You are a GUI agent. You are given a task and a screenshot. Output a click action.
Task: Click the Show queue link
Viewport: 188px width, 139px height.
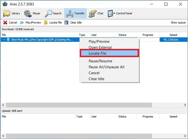(178, 22)
